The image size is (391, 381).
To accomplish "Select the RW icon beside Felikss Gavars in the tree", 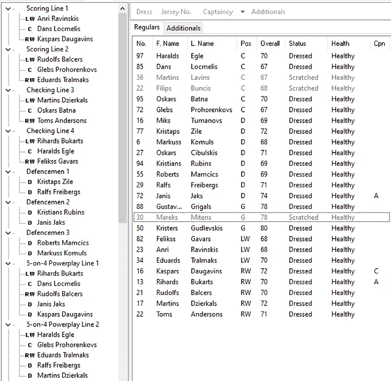I will (x=30, y=162).
